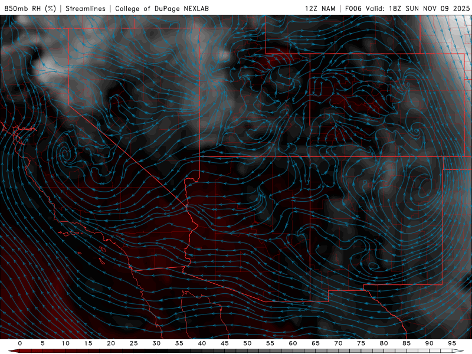Click the "75" label on the color scale
This screenshot has height=354, width=472.
[361, 343]
